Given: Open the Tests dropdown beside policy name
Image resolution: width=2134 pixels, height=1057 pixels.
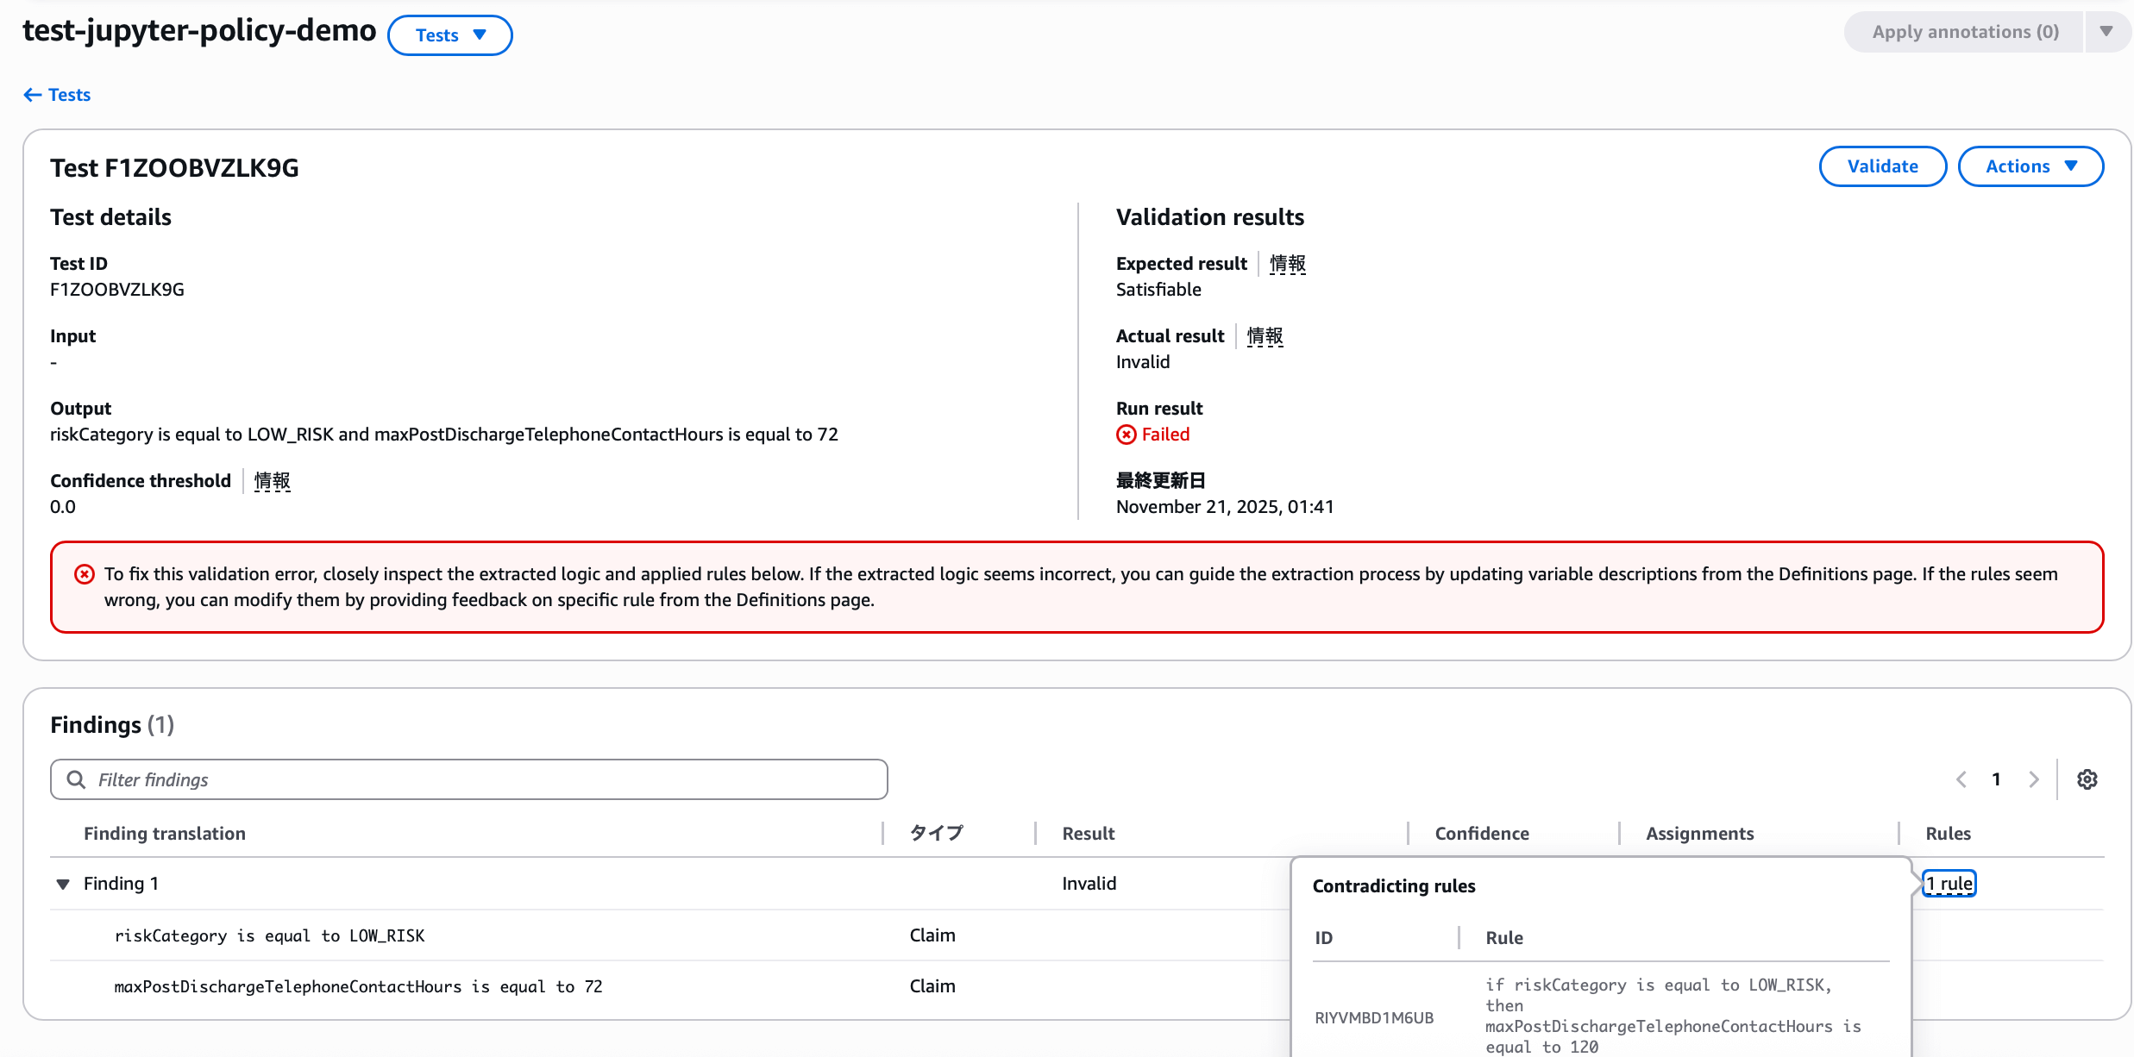Looking at the screenshot, I should point(449,35).
